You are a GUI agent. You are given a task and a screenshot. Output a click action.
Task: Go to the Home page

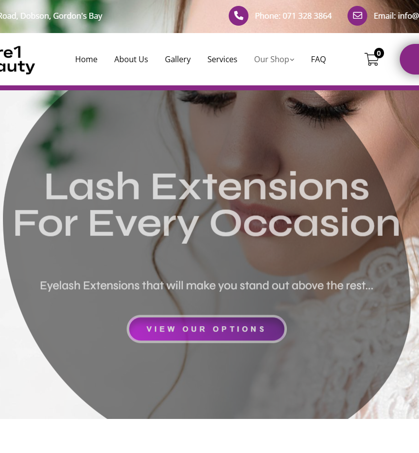tap(86, 59)
